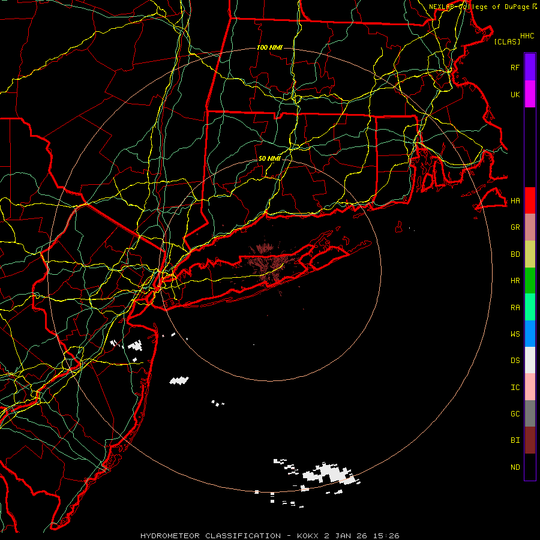Viewport: 540px width, 540px height.
Task: Click the UK legend label
Action: pyautogui.click(x=515, y=94)
